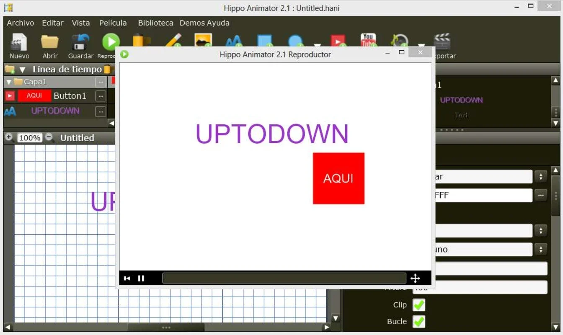Screen dimensions: 563x335
Task: Click the color value field ending FFF
Action: [483, 195]
